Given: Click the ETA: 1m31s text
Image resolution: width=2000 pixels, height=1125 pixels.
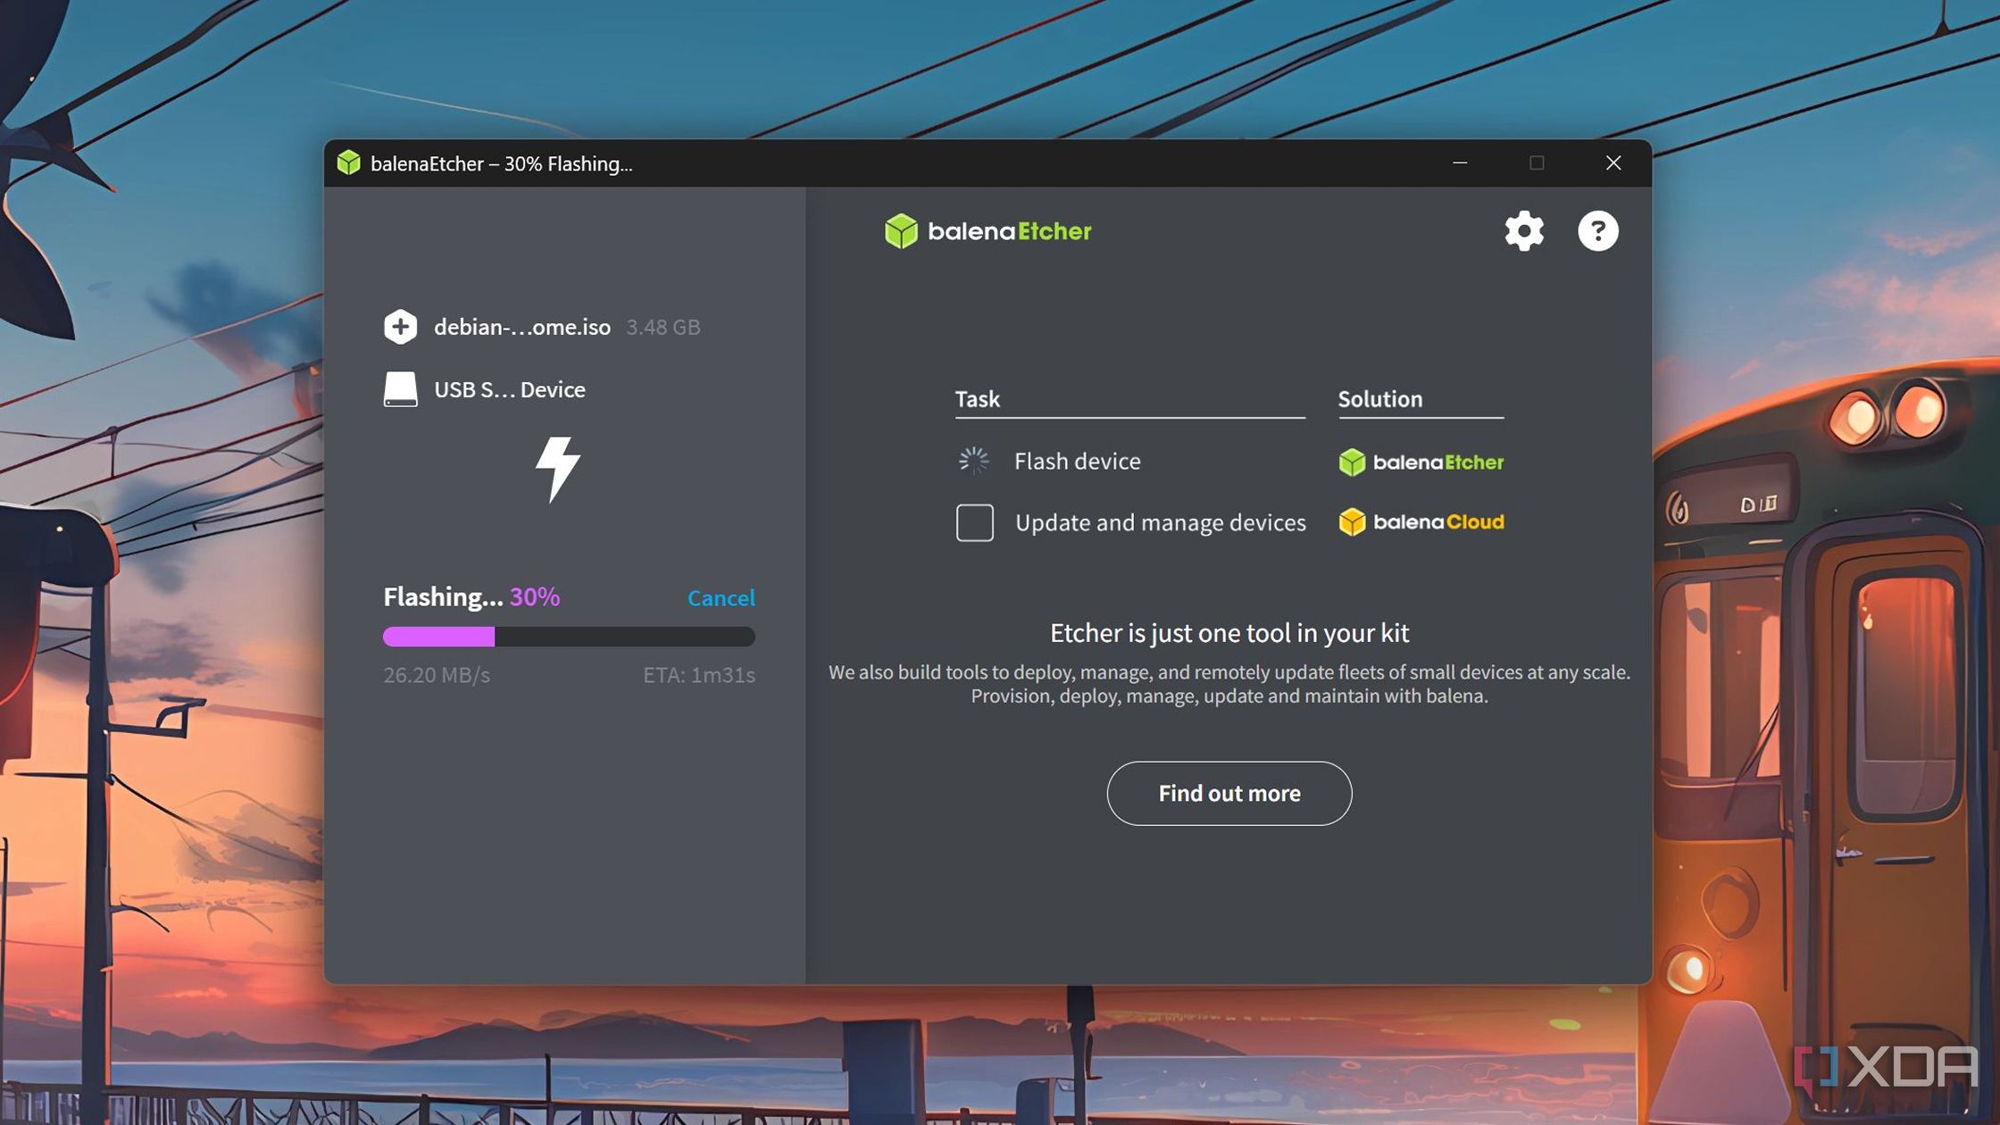Looking at the screenshot, I should [699, 675].
